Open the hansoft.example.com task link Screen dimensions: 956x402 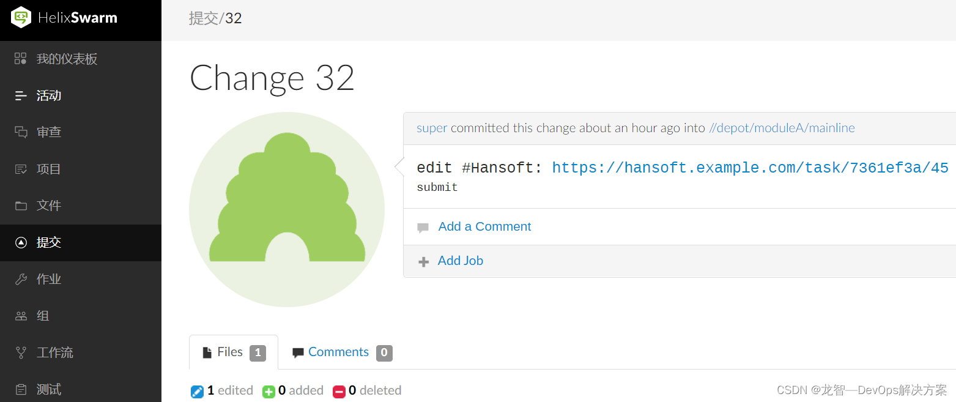coord(750,168)
